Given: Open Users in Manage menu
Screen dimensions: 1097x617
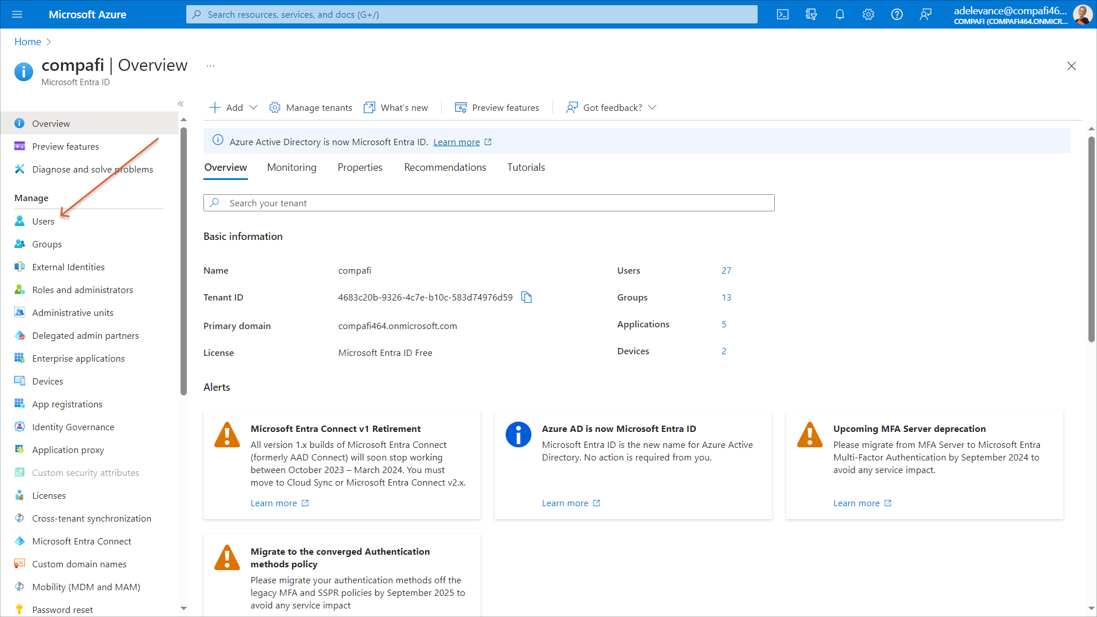Looking at the screenshot, I should [43, 221].
